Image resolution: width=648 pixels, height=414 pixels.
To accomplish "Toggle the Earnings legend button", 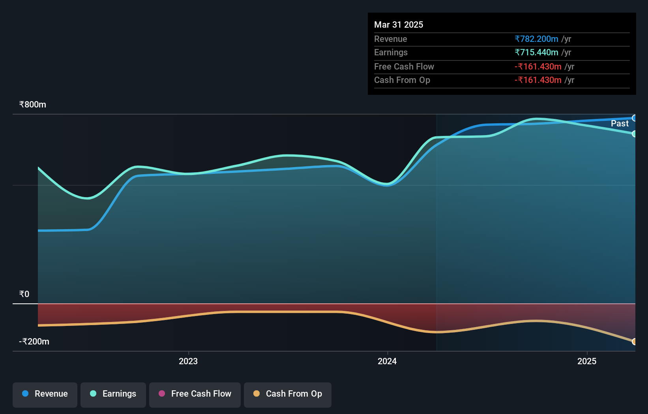I will [x=113, y=395].
